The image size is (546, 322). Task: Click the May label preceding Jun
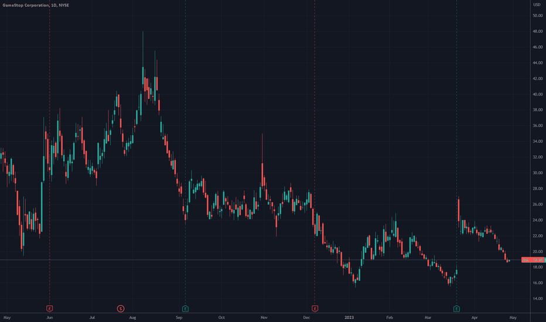[7, 317]
